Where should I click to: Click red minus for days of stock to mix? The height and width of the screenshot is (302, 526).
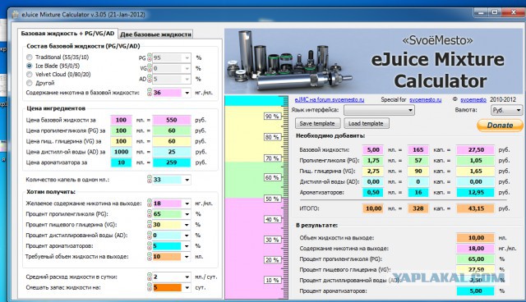pyautogui.click(x=150, y=289)
